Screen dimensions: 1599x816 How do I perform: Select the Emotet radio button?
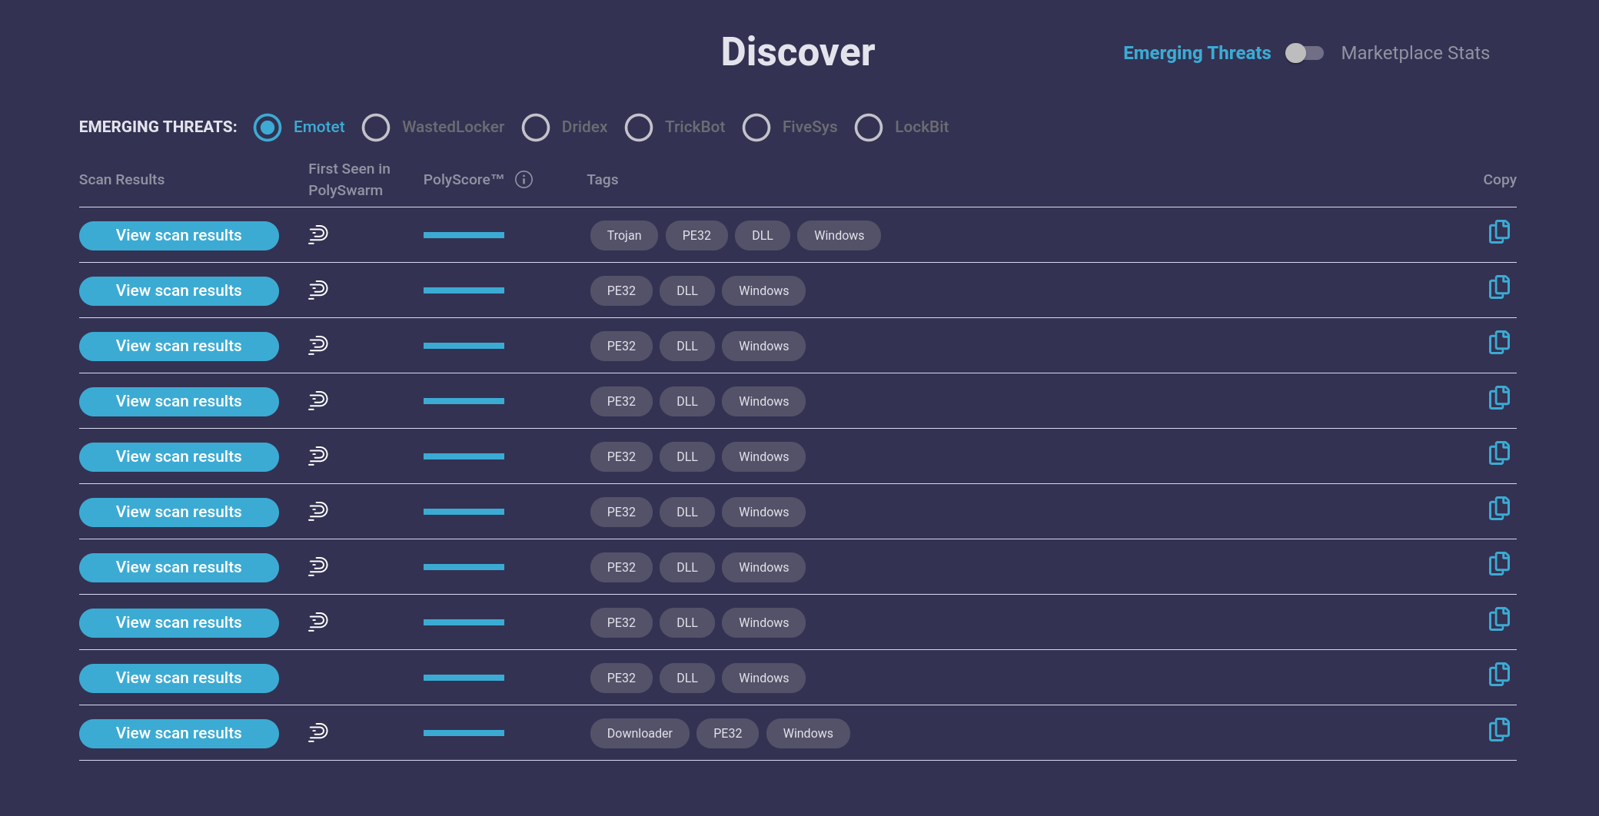click(268, 128)
